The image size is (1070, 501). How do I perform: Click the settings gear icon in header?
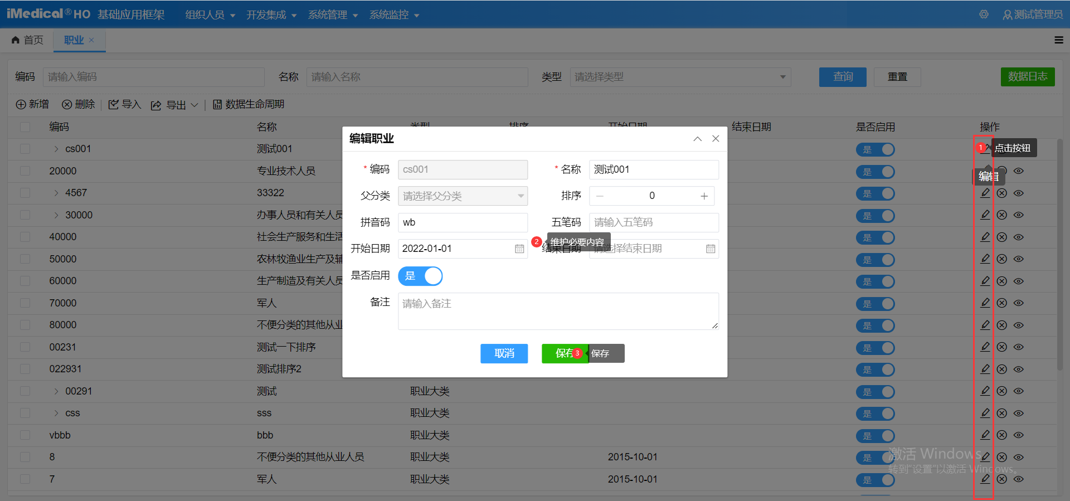[x=984, y=14]
